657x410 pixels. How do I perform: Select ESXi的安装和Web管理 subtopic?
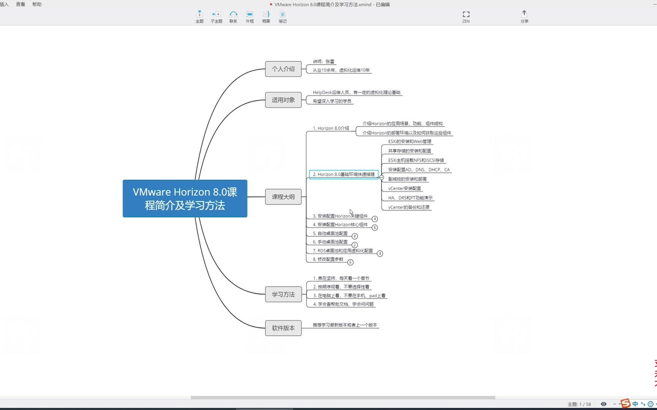click(409, 141)
